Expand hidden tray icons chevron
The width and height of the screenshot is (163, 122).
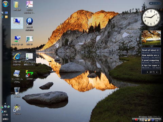click(5, 103)
